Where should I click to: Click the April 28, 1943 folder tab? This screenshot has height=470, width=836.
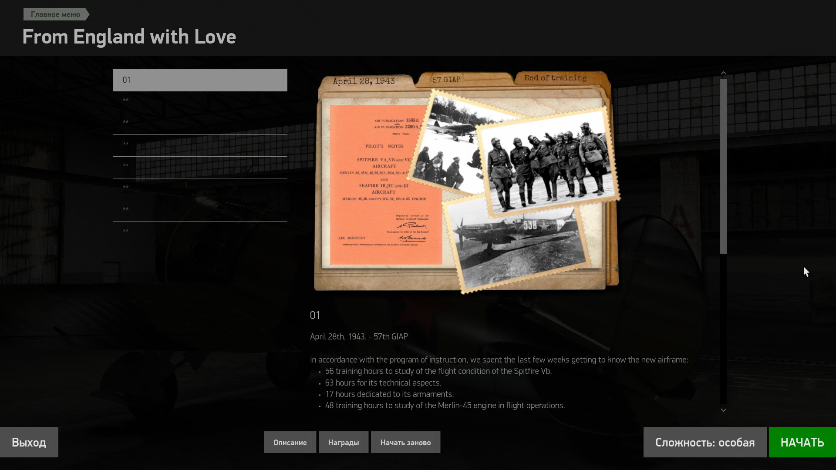364,81
